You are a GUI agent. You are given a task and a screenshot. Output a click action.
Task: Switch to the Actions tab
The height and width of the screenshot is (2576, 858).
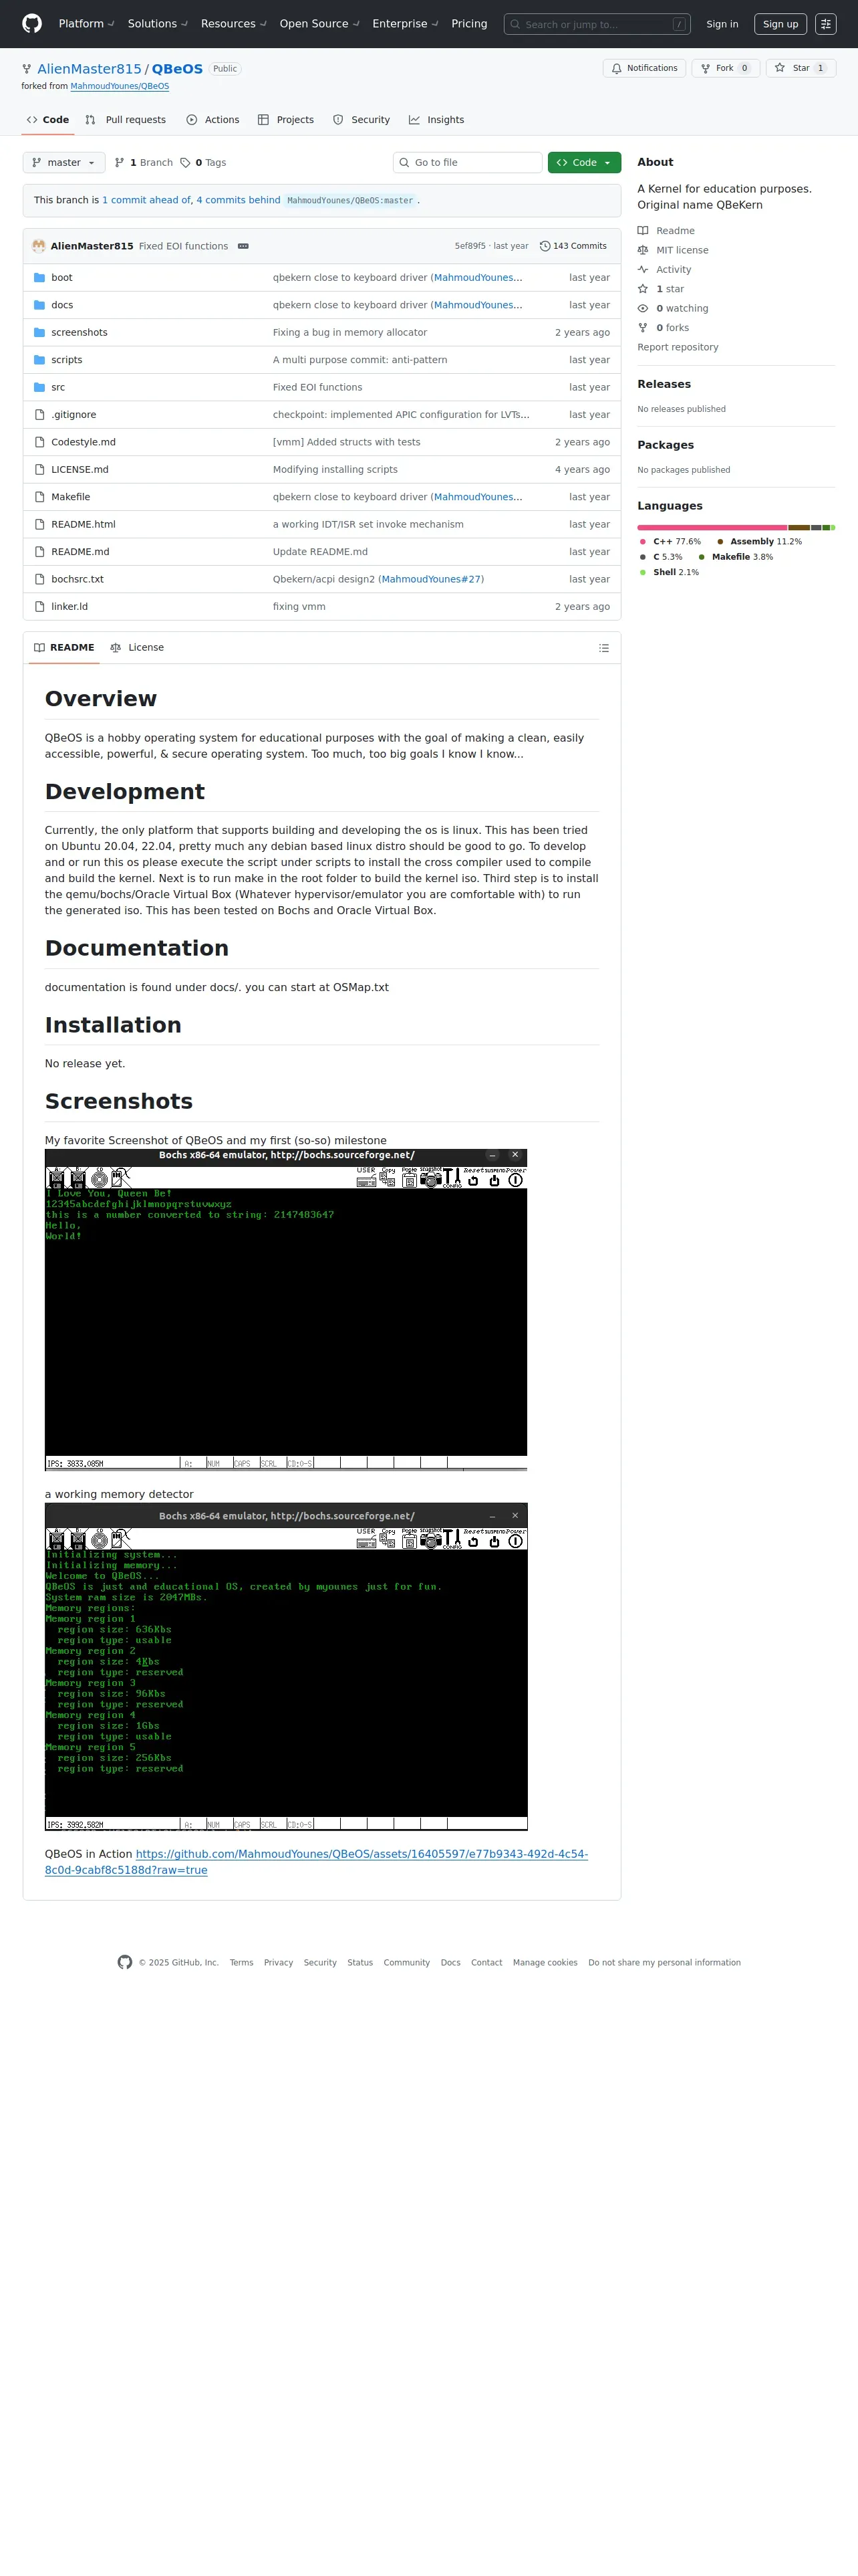(x=212, y=120)
